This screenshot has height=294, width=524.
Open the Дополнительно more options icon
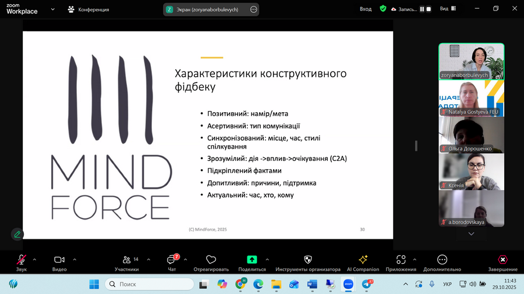(442, 260)
